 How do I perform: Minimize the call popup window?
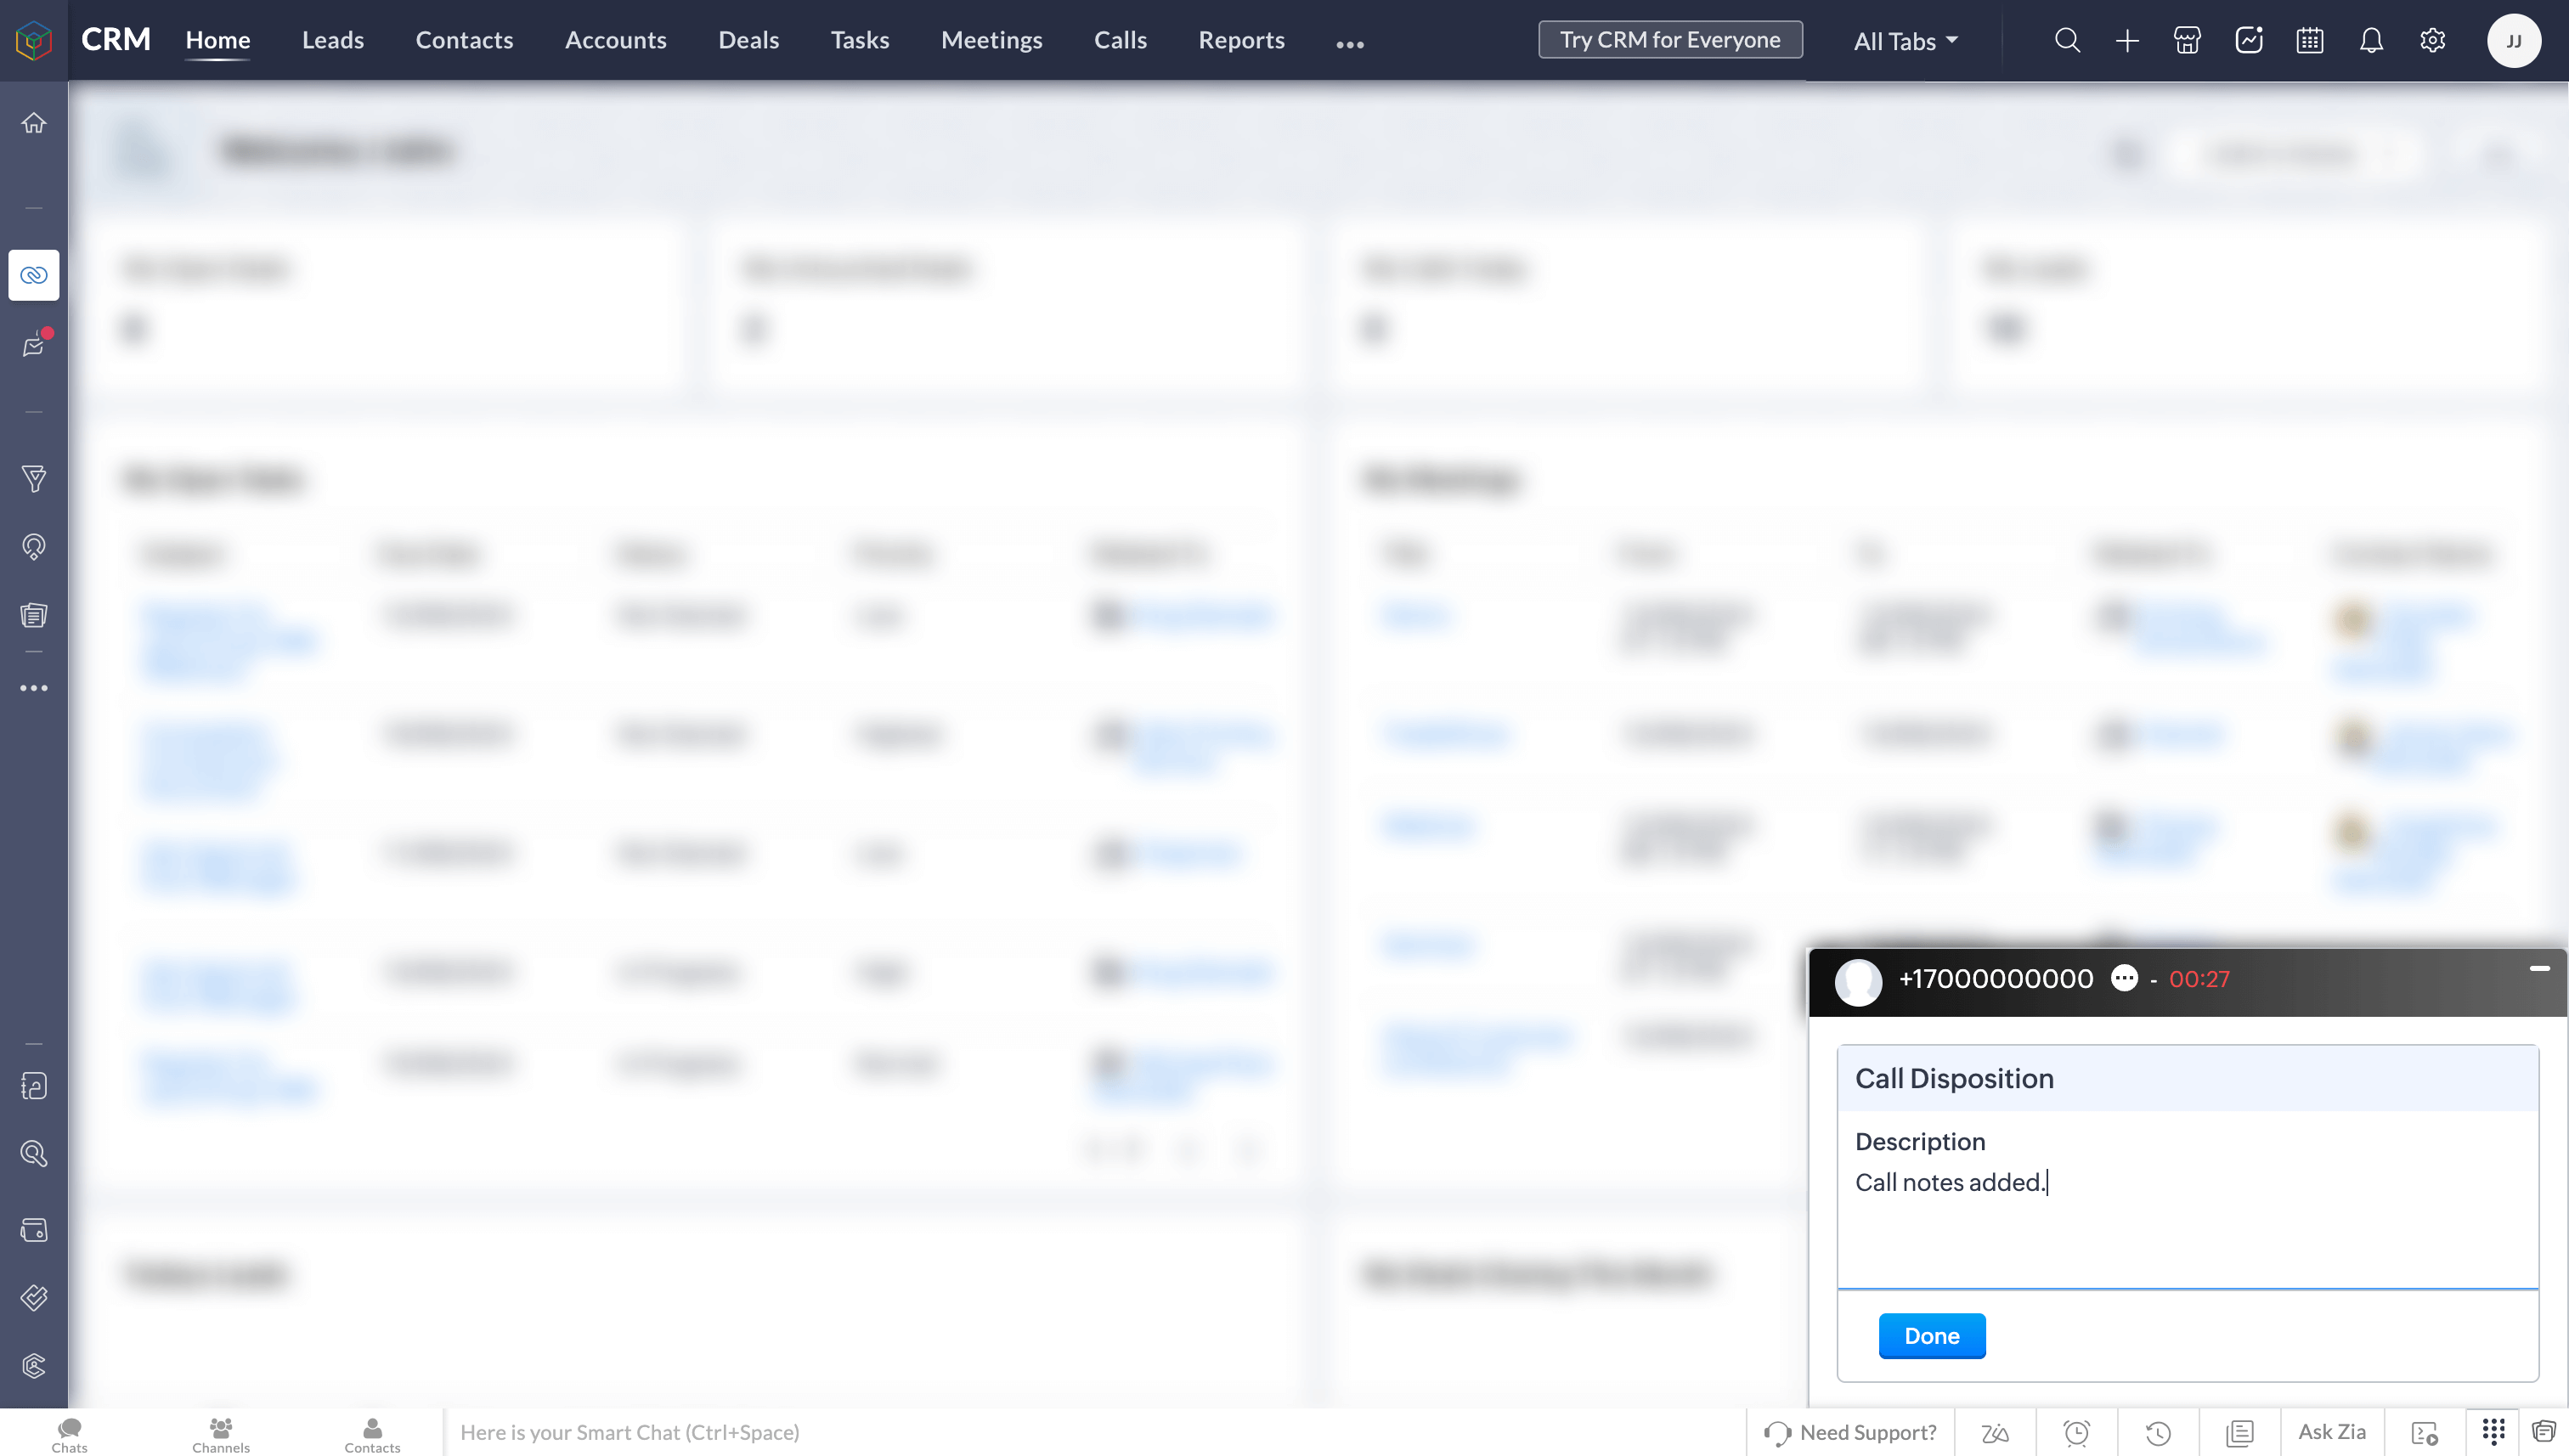tap(2539, 968)
